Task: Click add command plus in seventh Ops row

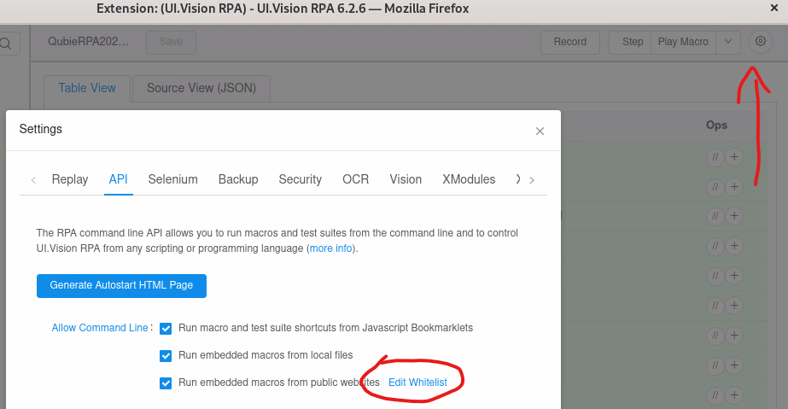Action: (734, 335)
